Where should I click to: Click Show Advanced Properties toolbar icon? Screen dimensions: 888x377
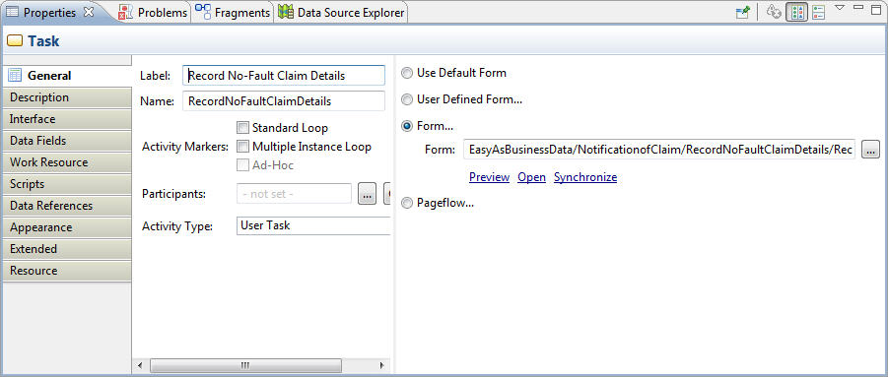click(818, 12)
